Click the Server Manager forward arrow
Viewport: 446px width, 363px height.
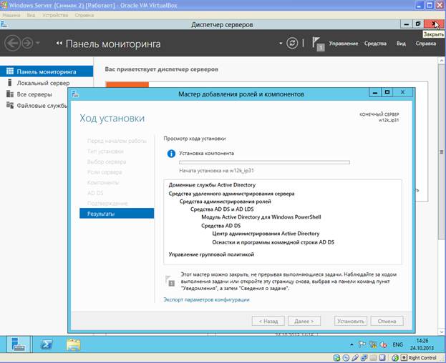28,43
